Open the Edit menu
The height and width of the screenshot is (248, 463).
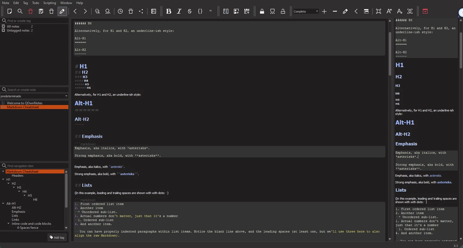[x=16, y=3]
